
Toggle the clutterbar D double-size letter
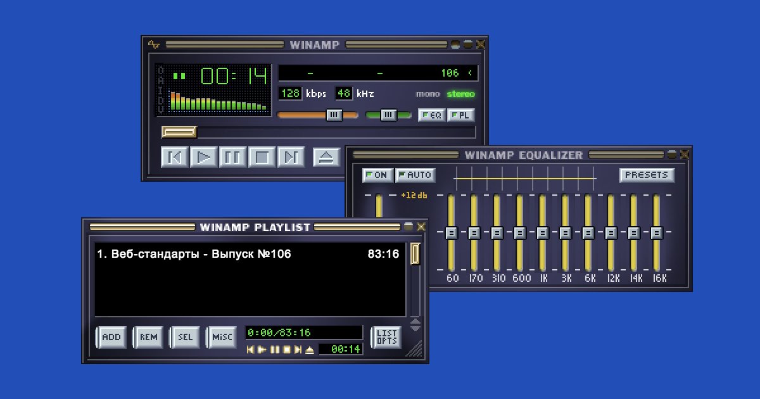(161, 99)
